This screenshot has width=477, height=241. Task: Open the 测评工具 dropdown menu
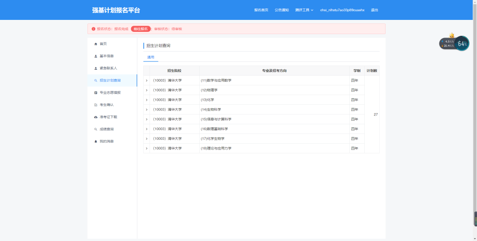coord(304,10)
